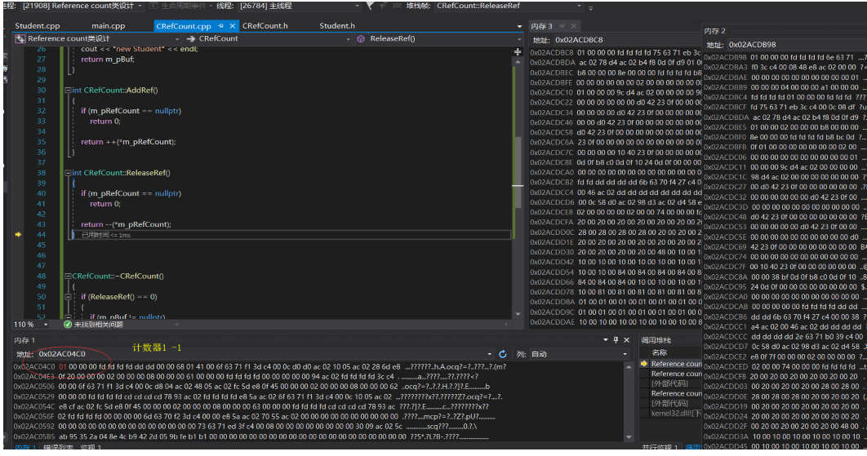The height and width of the screenshot is (456, 867).
Task: Click the 内存 2 panel title
Action: point(715,31)
